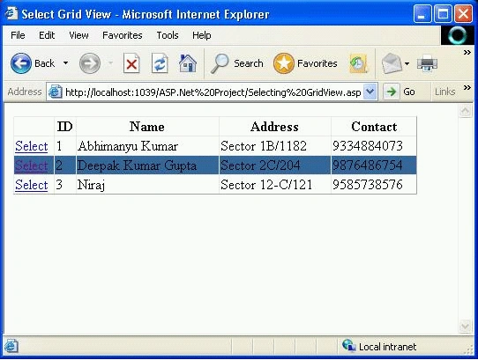478x360 pixels.
Task: Click the Local intranet zone icon
Action: [x=348, y=346]
